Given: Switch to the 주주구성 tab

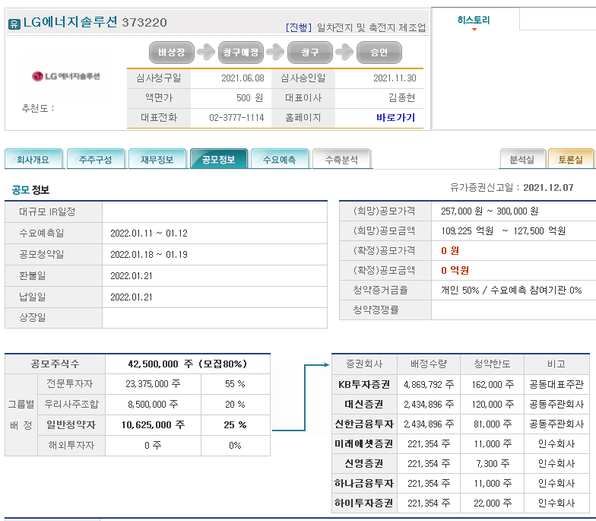Looking at the screenshot, I should point(96,159).
